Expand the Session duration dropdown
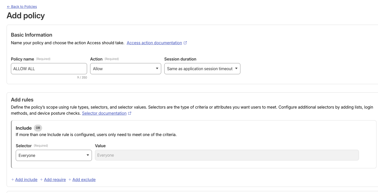 click(202, 69)
